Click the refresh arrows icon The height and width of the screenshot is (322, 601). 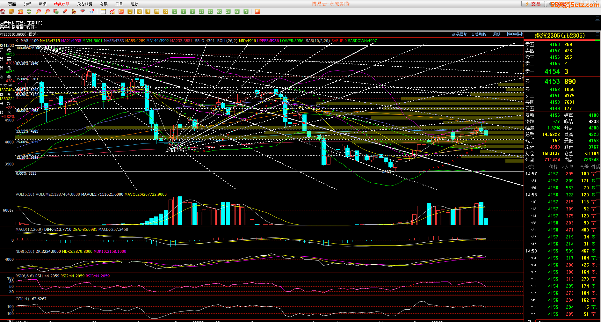click(x=29, y=11)
